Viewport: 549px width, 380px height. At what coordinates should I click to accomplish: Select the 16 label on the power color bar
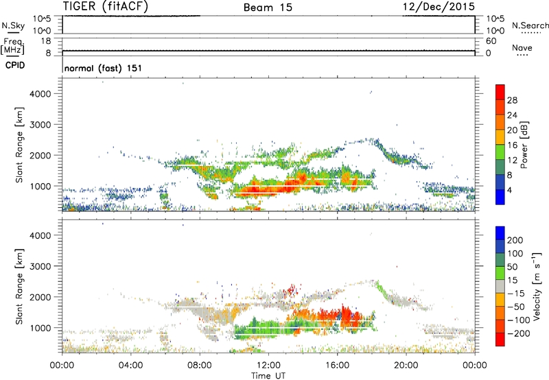pos(512,145)
